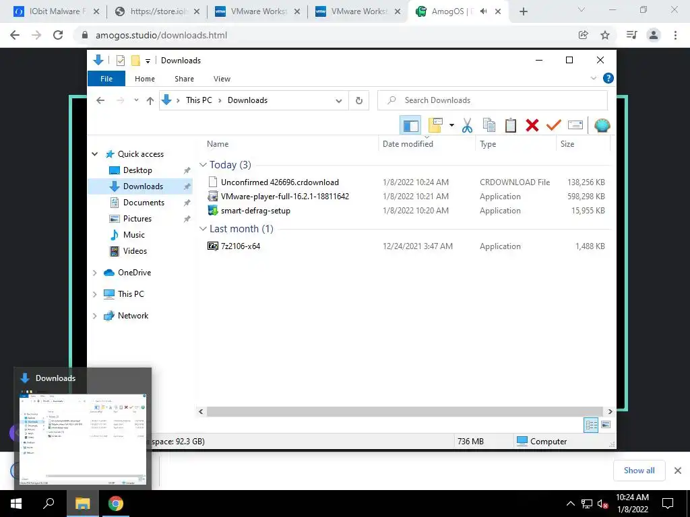Click Show all downloads button
Screen dimensions: 690x517
coord(639,471)
